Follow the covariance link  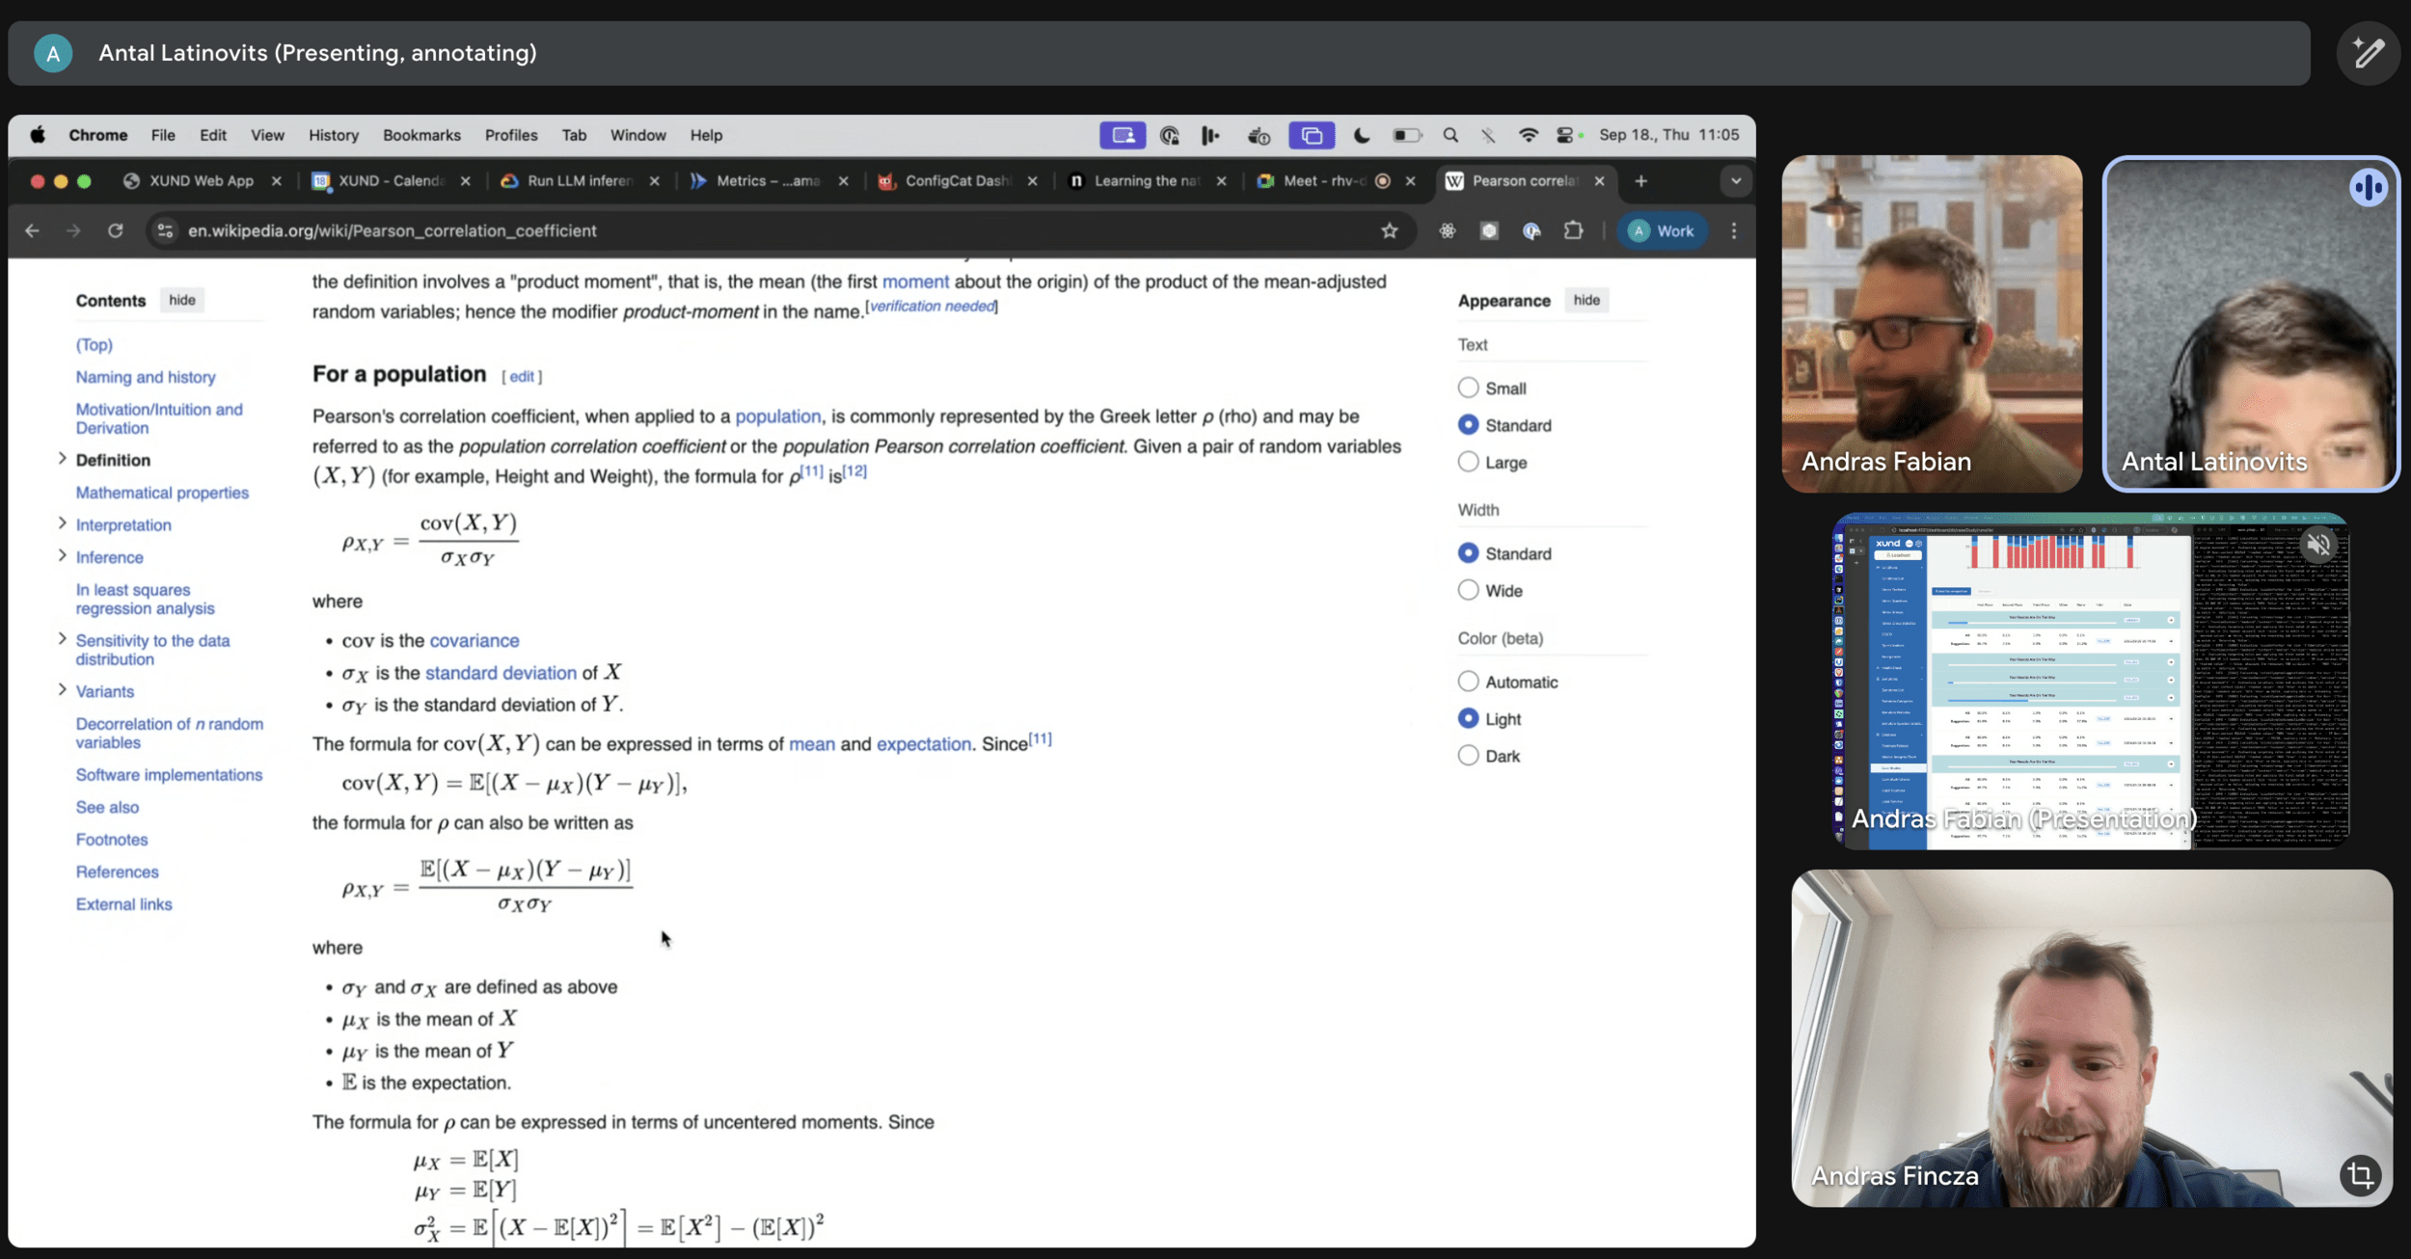tap(474, 640)
